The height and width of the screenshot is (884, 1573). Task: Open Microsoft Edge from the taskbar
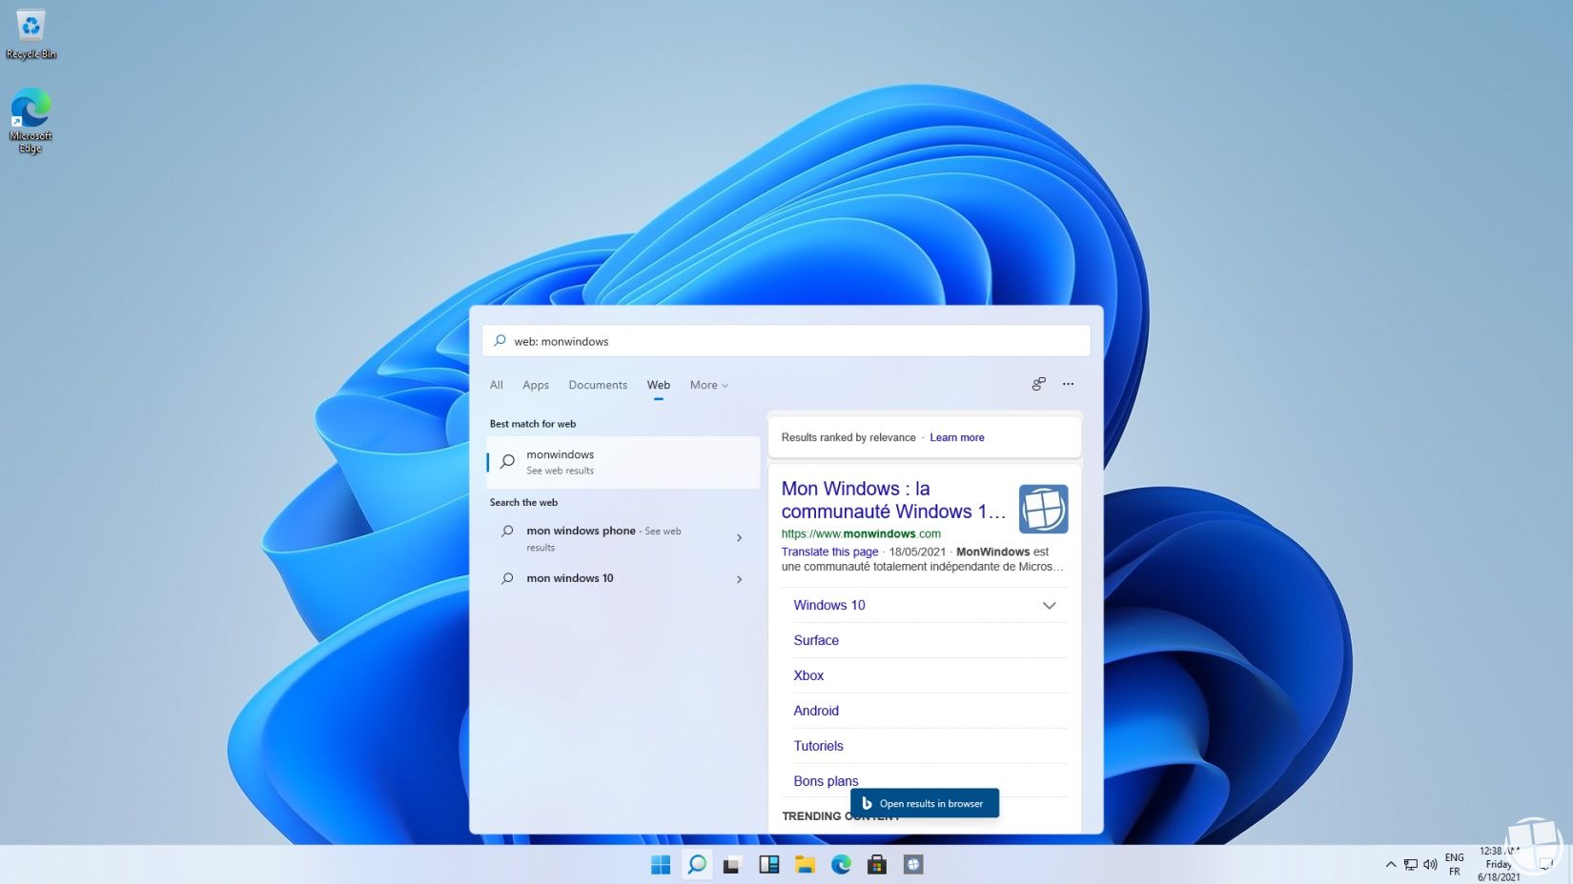841,864
